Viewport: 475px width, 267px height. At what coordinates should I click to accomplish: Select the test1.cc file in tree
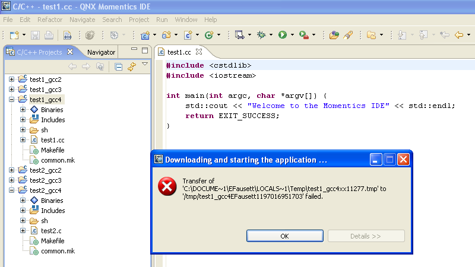click(x=52, y=140)
